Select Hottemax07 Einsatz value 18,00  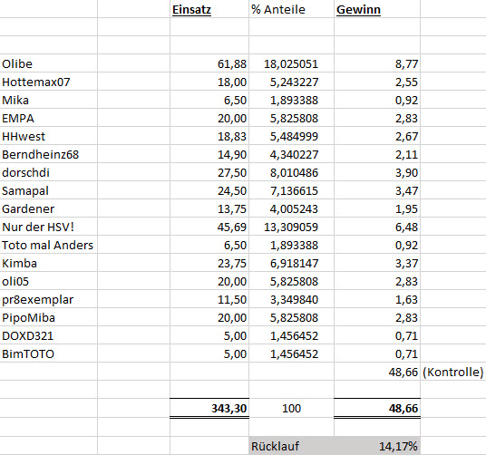(x=209, y=82)
